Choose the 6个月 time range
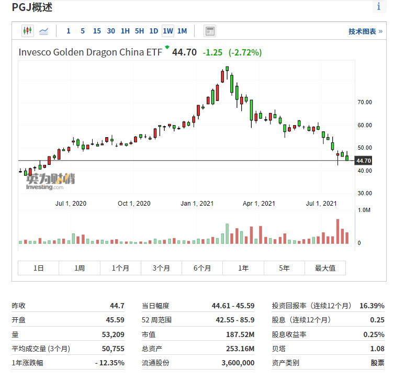 [x=202, y=268]
